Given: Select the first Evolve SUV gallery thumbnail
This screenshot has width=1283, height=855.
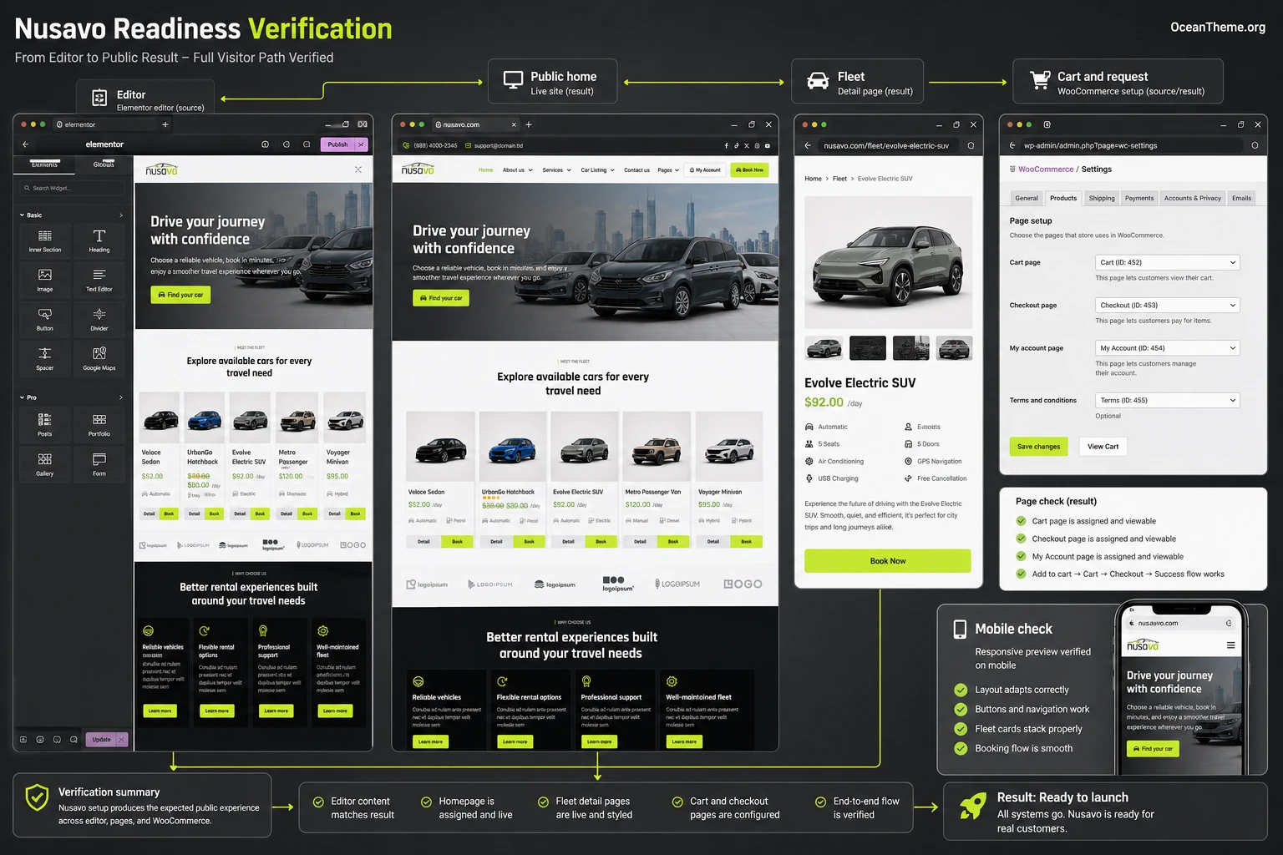Looking at the screenshot, I should tap(824, 348).
